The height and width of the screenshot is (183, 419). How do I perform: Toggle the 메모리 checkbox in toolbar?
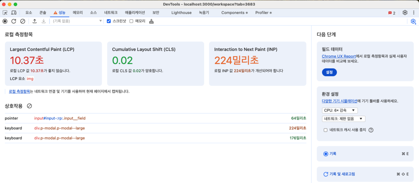(x=131, y=21)
